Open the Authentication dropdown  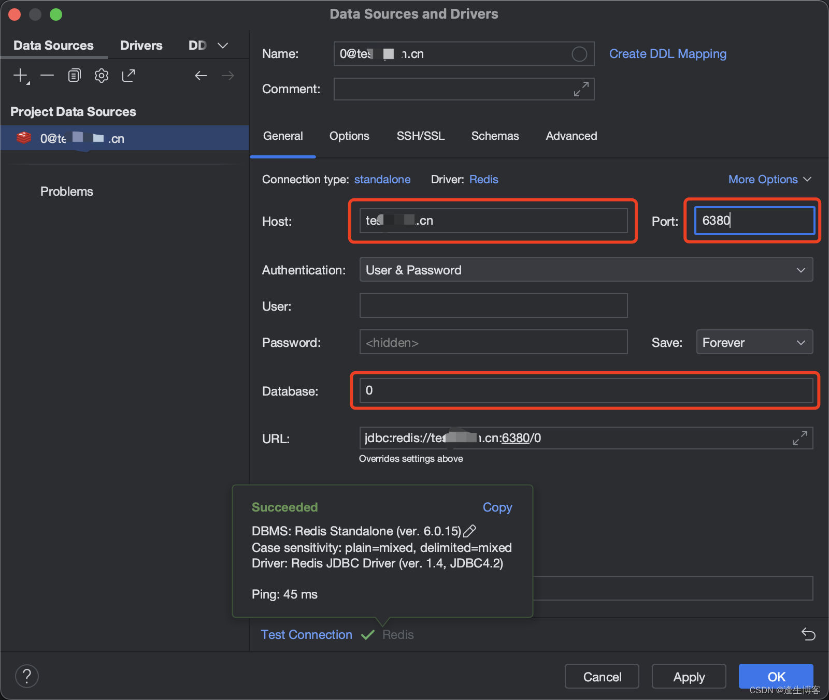tap(587, 270)
